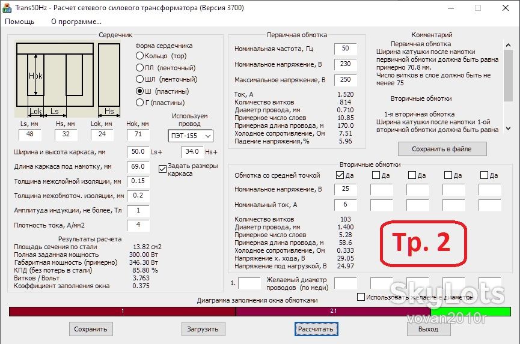520x344 pixels.
Task: Click the Рассчитать button
Action: pyautogui.click(x=316, y=329)
